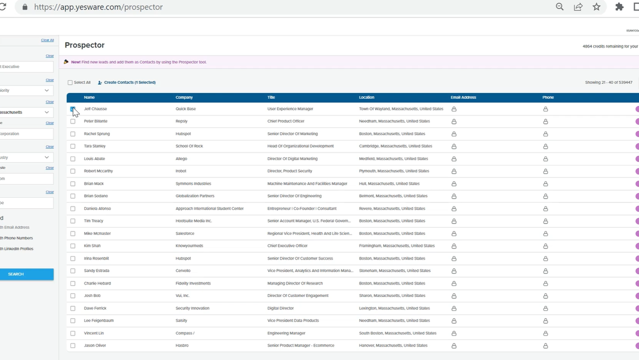Open the industry filter dropdown
The height and width of the screenshot is (360, 639).
click(26, 157)
